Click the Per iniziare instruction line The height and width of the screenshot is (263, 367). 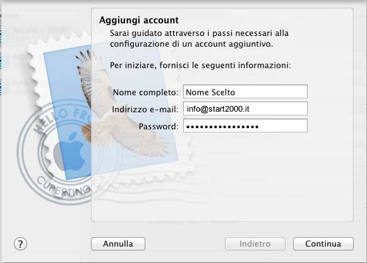(200, 65)
